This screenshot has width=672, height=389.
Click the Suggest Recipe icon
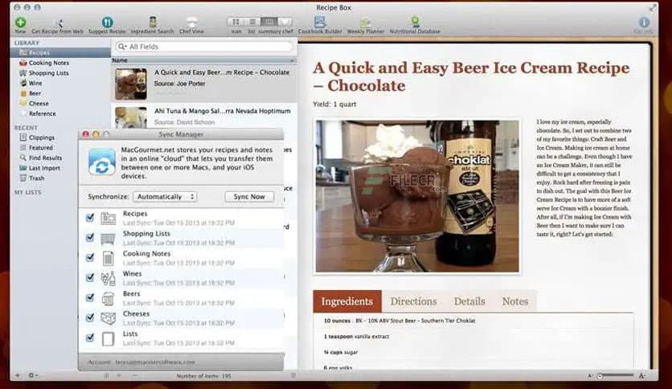pyautogui.click(x=107, y=22)
